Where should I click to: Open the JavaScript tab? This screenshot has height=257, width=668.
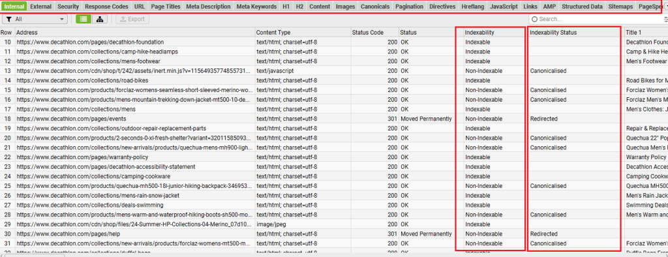[504, 7]
